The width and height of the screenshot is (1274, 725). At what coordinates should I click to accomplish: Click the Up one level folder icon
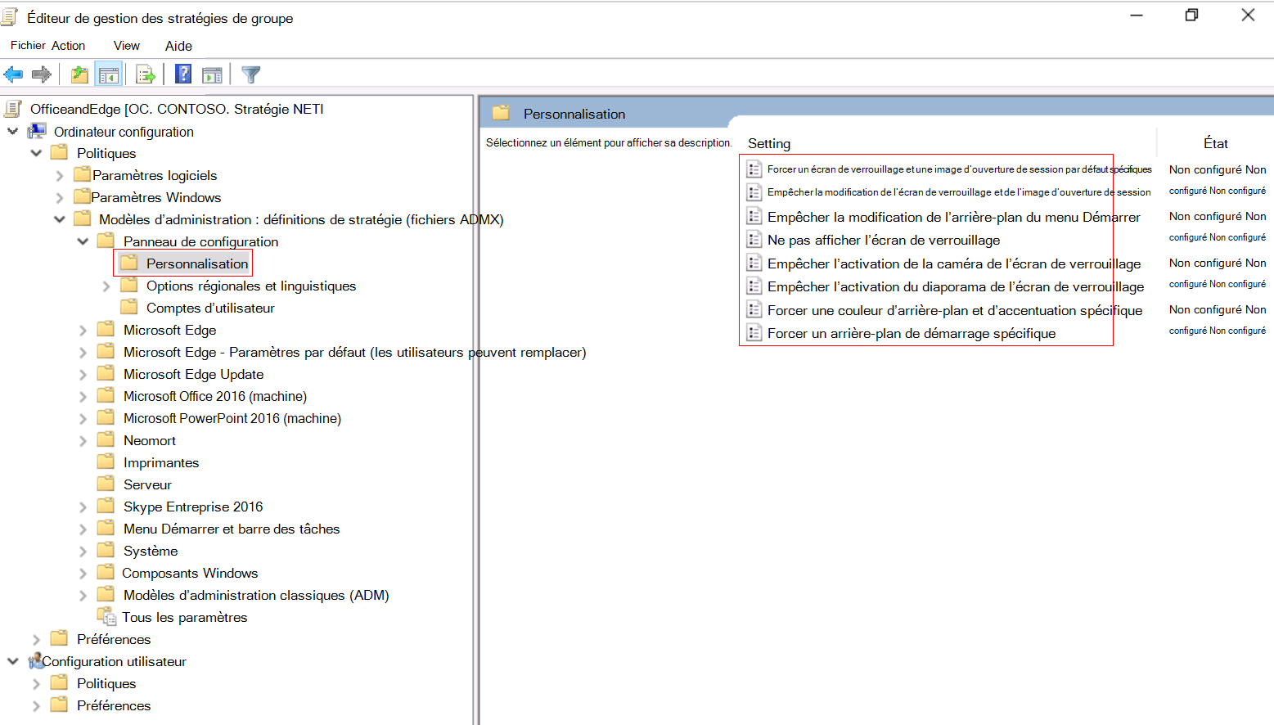pos(79,74)
